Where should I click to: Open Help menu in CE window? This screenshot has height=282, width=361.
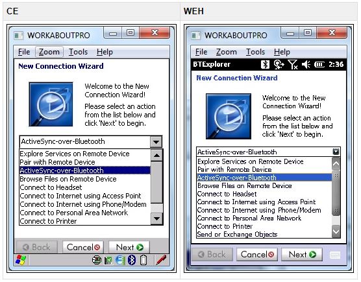(105, 52)
